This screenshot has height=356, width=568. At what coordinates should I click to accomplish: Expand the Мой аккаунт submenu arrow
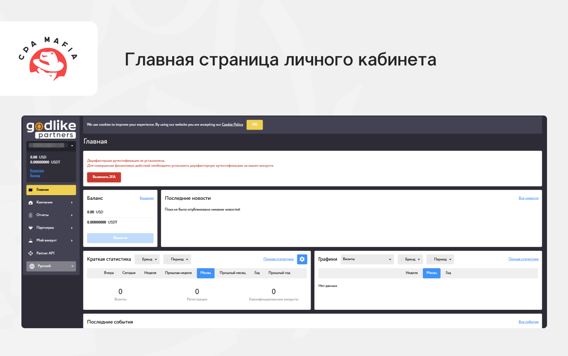pyautogui.click(x=72, y=240)
